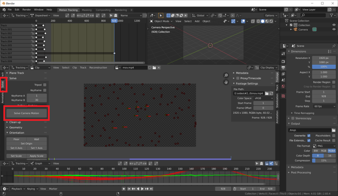Open the World properties tab icon
The image size is (338, 196).
pyautogui.click(x=283, y=86)
